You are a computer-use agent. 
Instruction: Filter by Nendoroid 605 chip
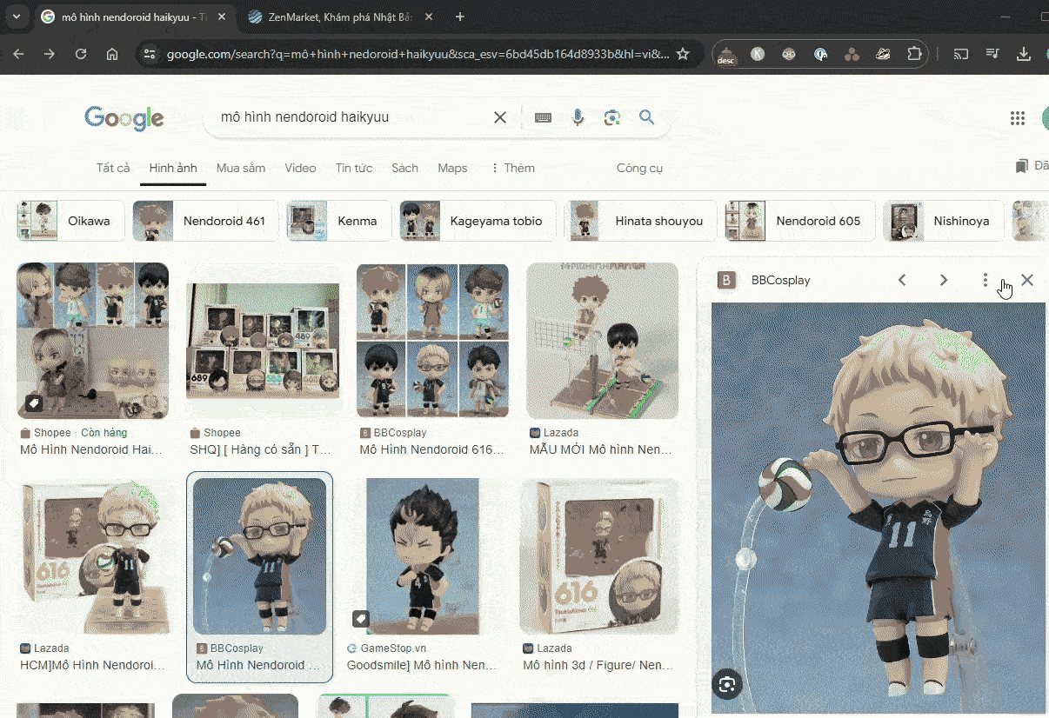799,221
